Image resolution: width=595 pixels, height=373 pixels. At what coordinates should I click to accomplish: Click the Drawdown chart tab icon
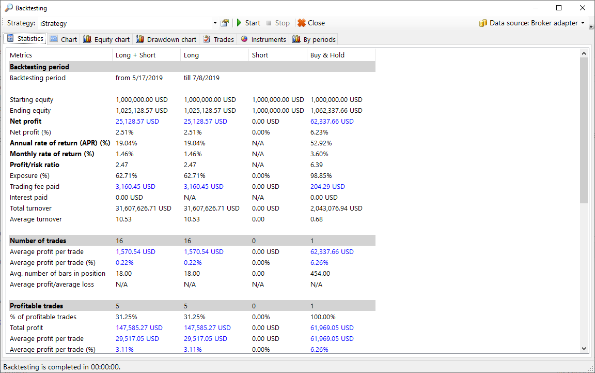tap(139, 39)
